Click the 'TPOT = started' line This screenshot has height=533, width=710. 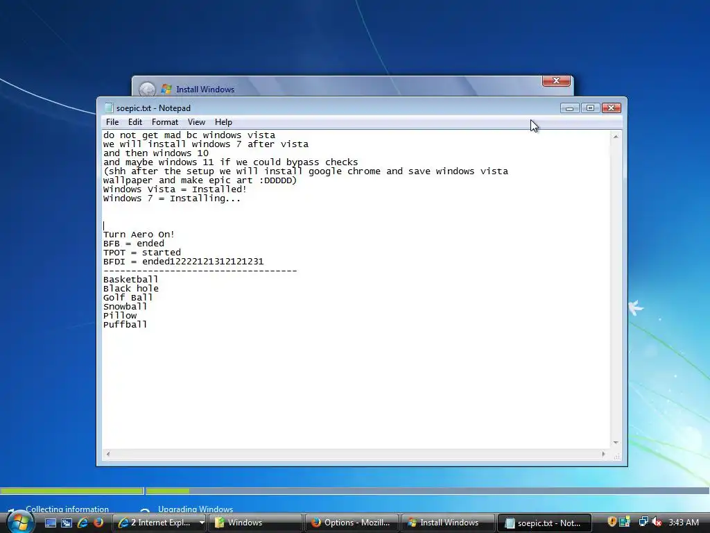point(141,253)
